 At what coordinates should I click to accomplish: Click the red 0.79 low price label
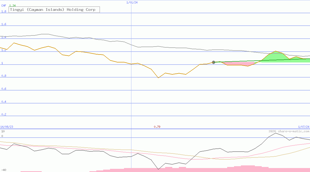(x=157, y=127)
